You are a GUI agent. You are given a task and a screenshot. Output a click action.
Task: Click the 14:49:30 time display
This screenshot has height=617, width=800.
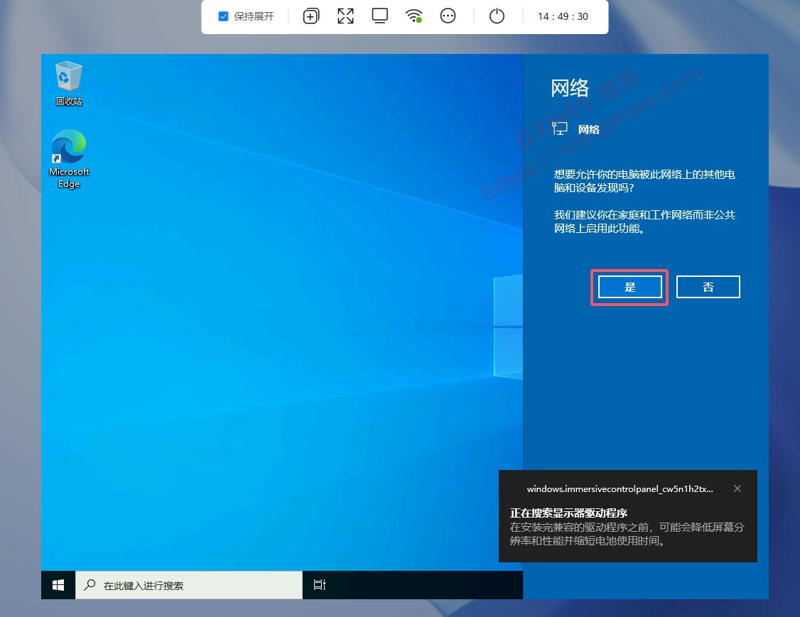pyautogui.click(x=563, y=16)
